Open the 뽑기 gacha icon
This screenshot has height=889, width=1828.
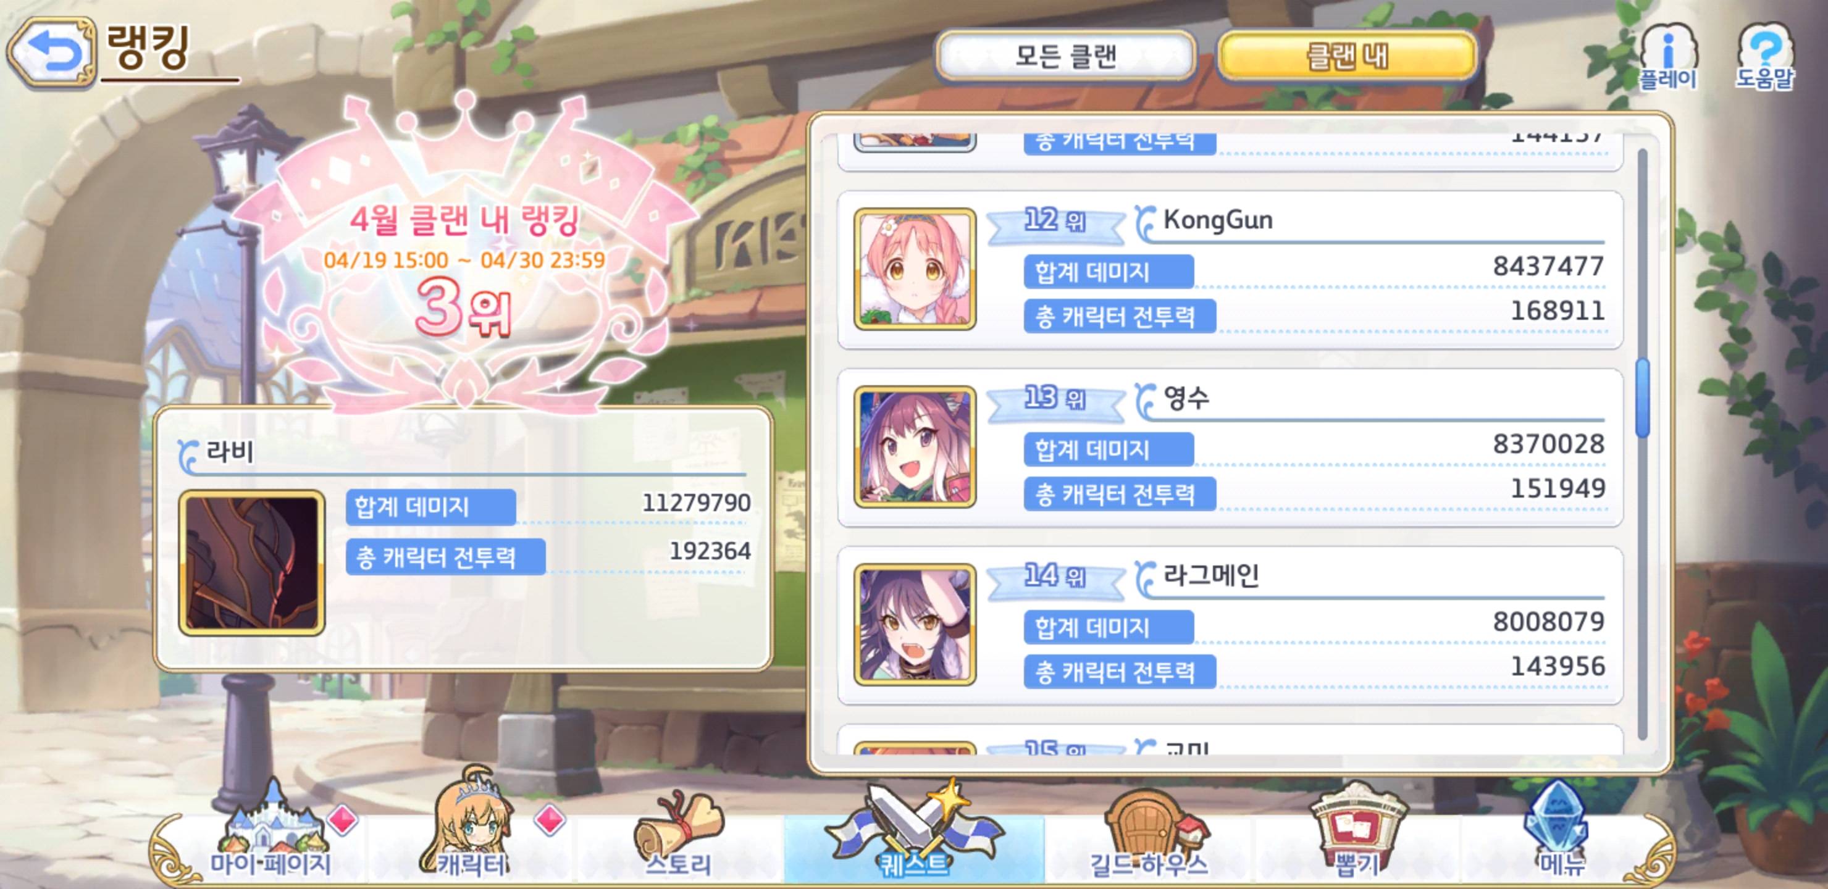pos(1357,830)
